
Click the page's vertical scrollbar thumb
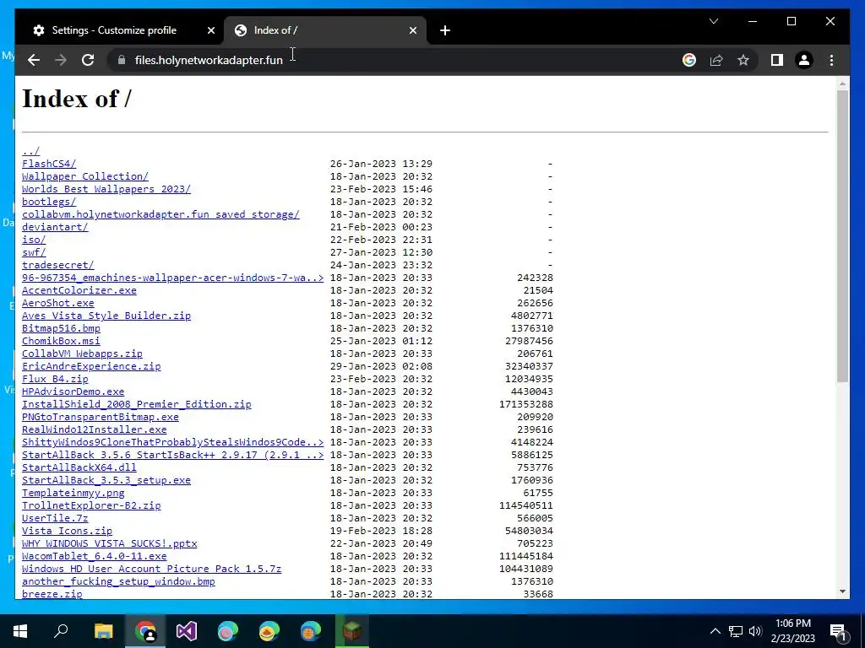pyautogui.click(x=842, y=236)
